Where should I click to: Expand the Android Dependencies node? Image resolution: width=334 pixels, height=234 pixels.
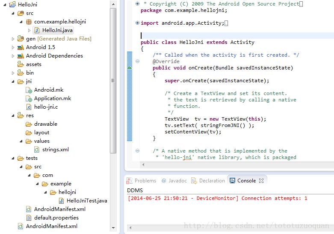[x=13, y=56]
